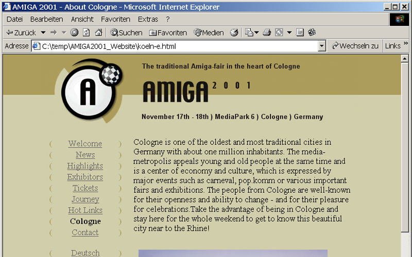The width and height of the screenshot is (412, 257).
Task: Click the IE icon in title bar
Action: 7,7
